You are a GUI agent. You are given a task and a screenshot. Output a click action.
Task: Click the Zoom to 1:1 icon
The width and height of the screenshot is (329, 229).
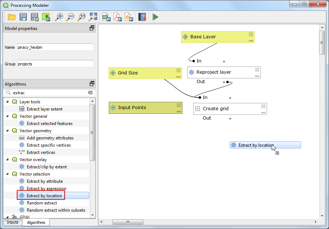click(x=82, y=17)
